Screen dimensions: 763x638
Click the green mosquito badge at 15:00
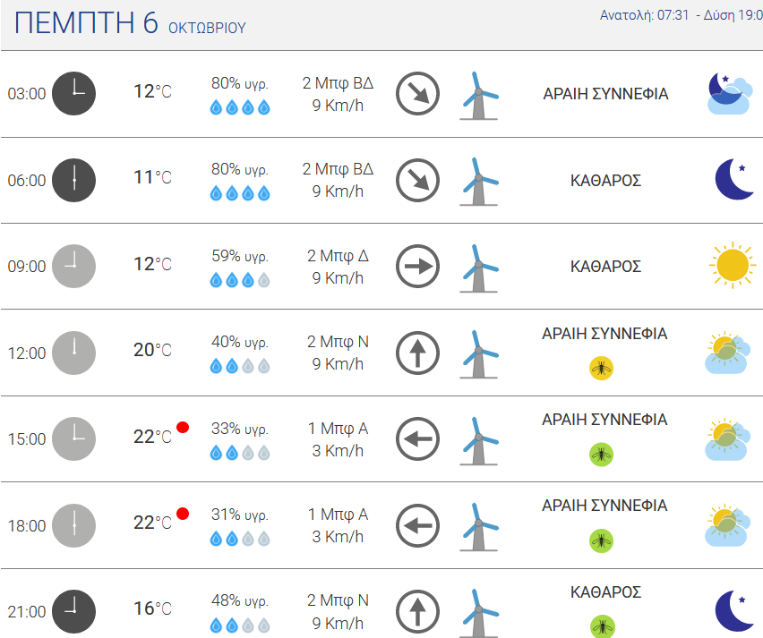(x=601, y=455)
